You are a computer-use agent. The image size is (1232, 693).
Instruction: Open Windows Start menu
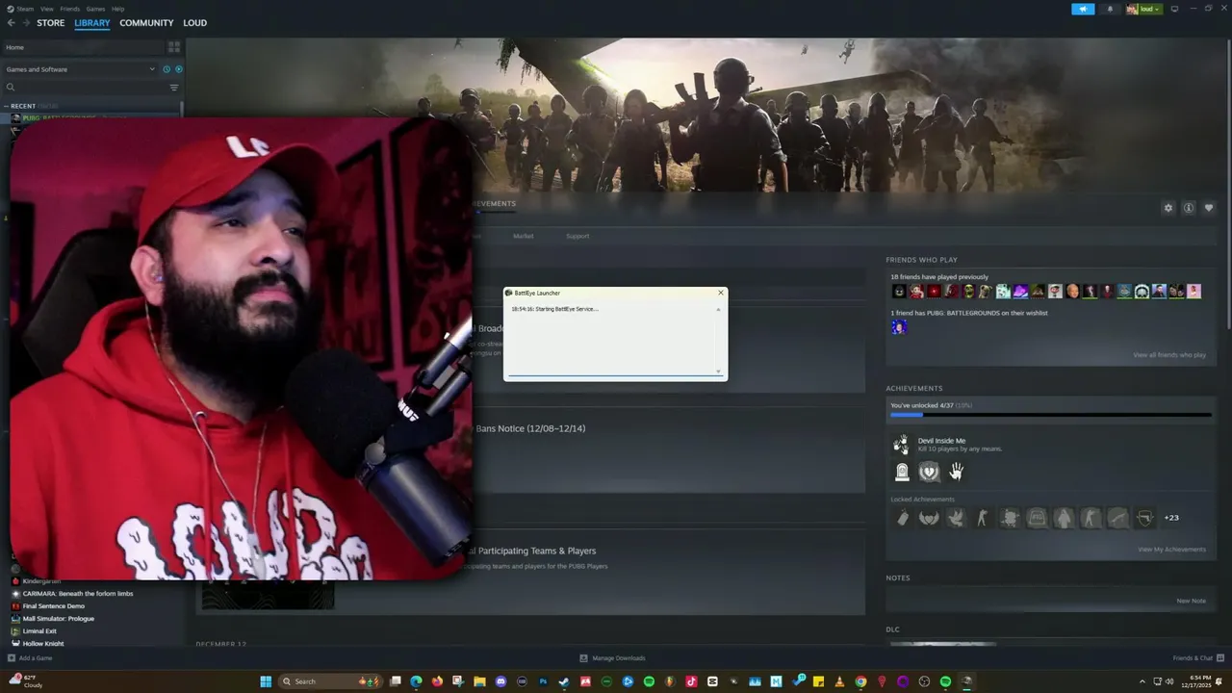click(266, 681)
